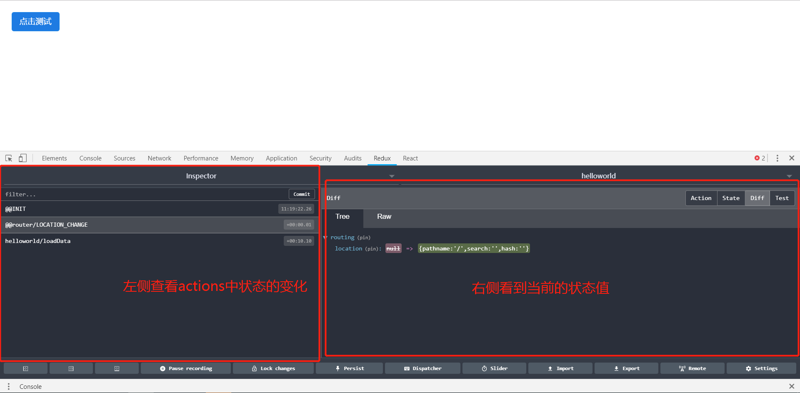Click the inspect element cursor icon
The width and height of the screenshot is (800, 393).
[9, 158]
